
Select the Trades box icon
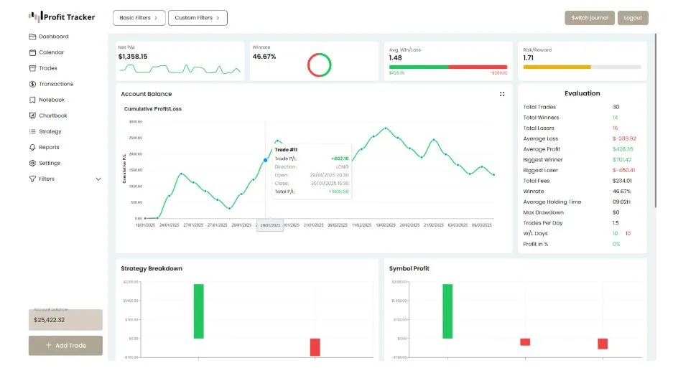pos(32,68)
